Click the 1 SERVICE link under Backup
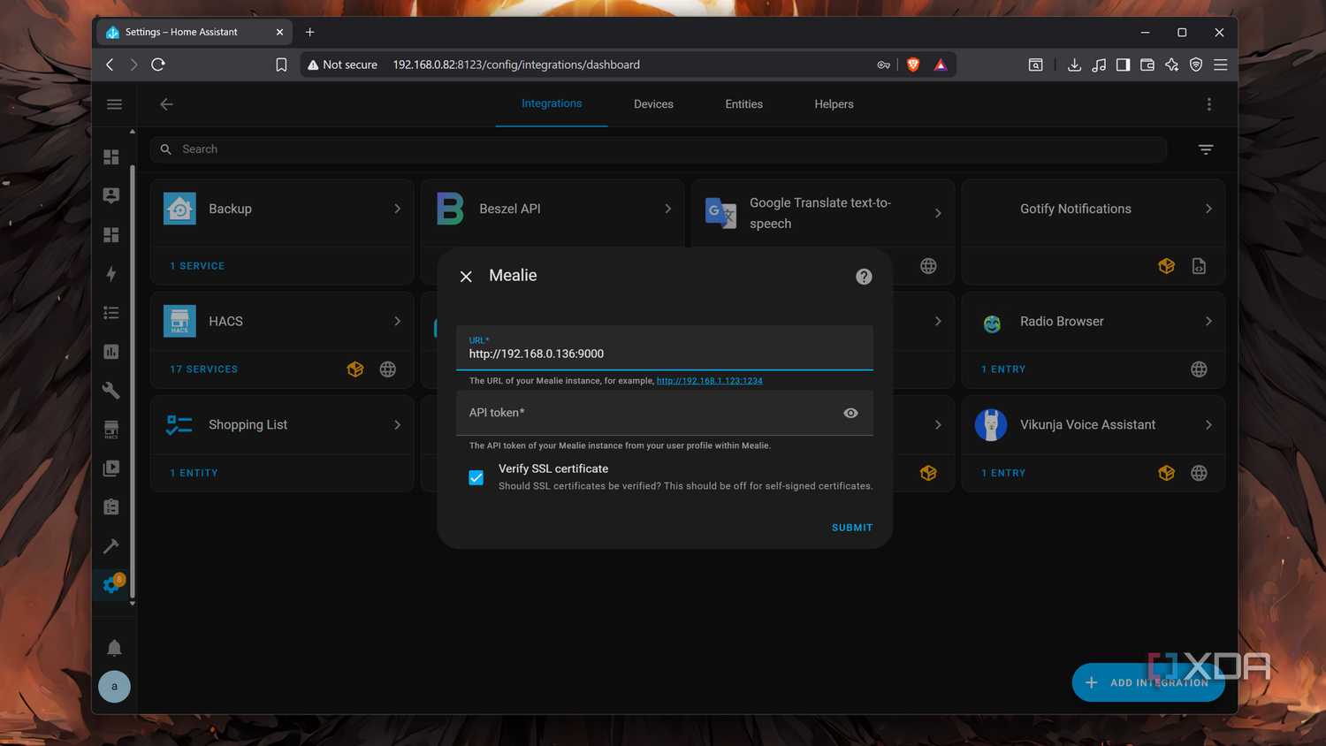Screen dimensions: 1326x746 click(197, 266)
